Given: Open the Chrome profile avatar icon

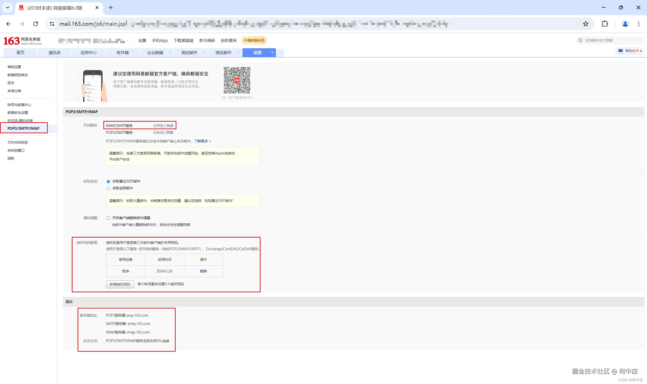Looking at the screenshot, I should [625, 24].
